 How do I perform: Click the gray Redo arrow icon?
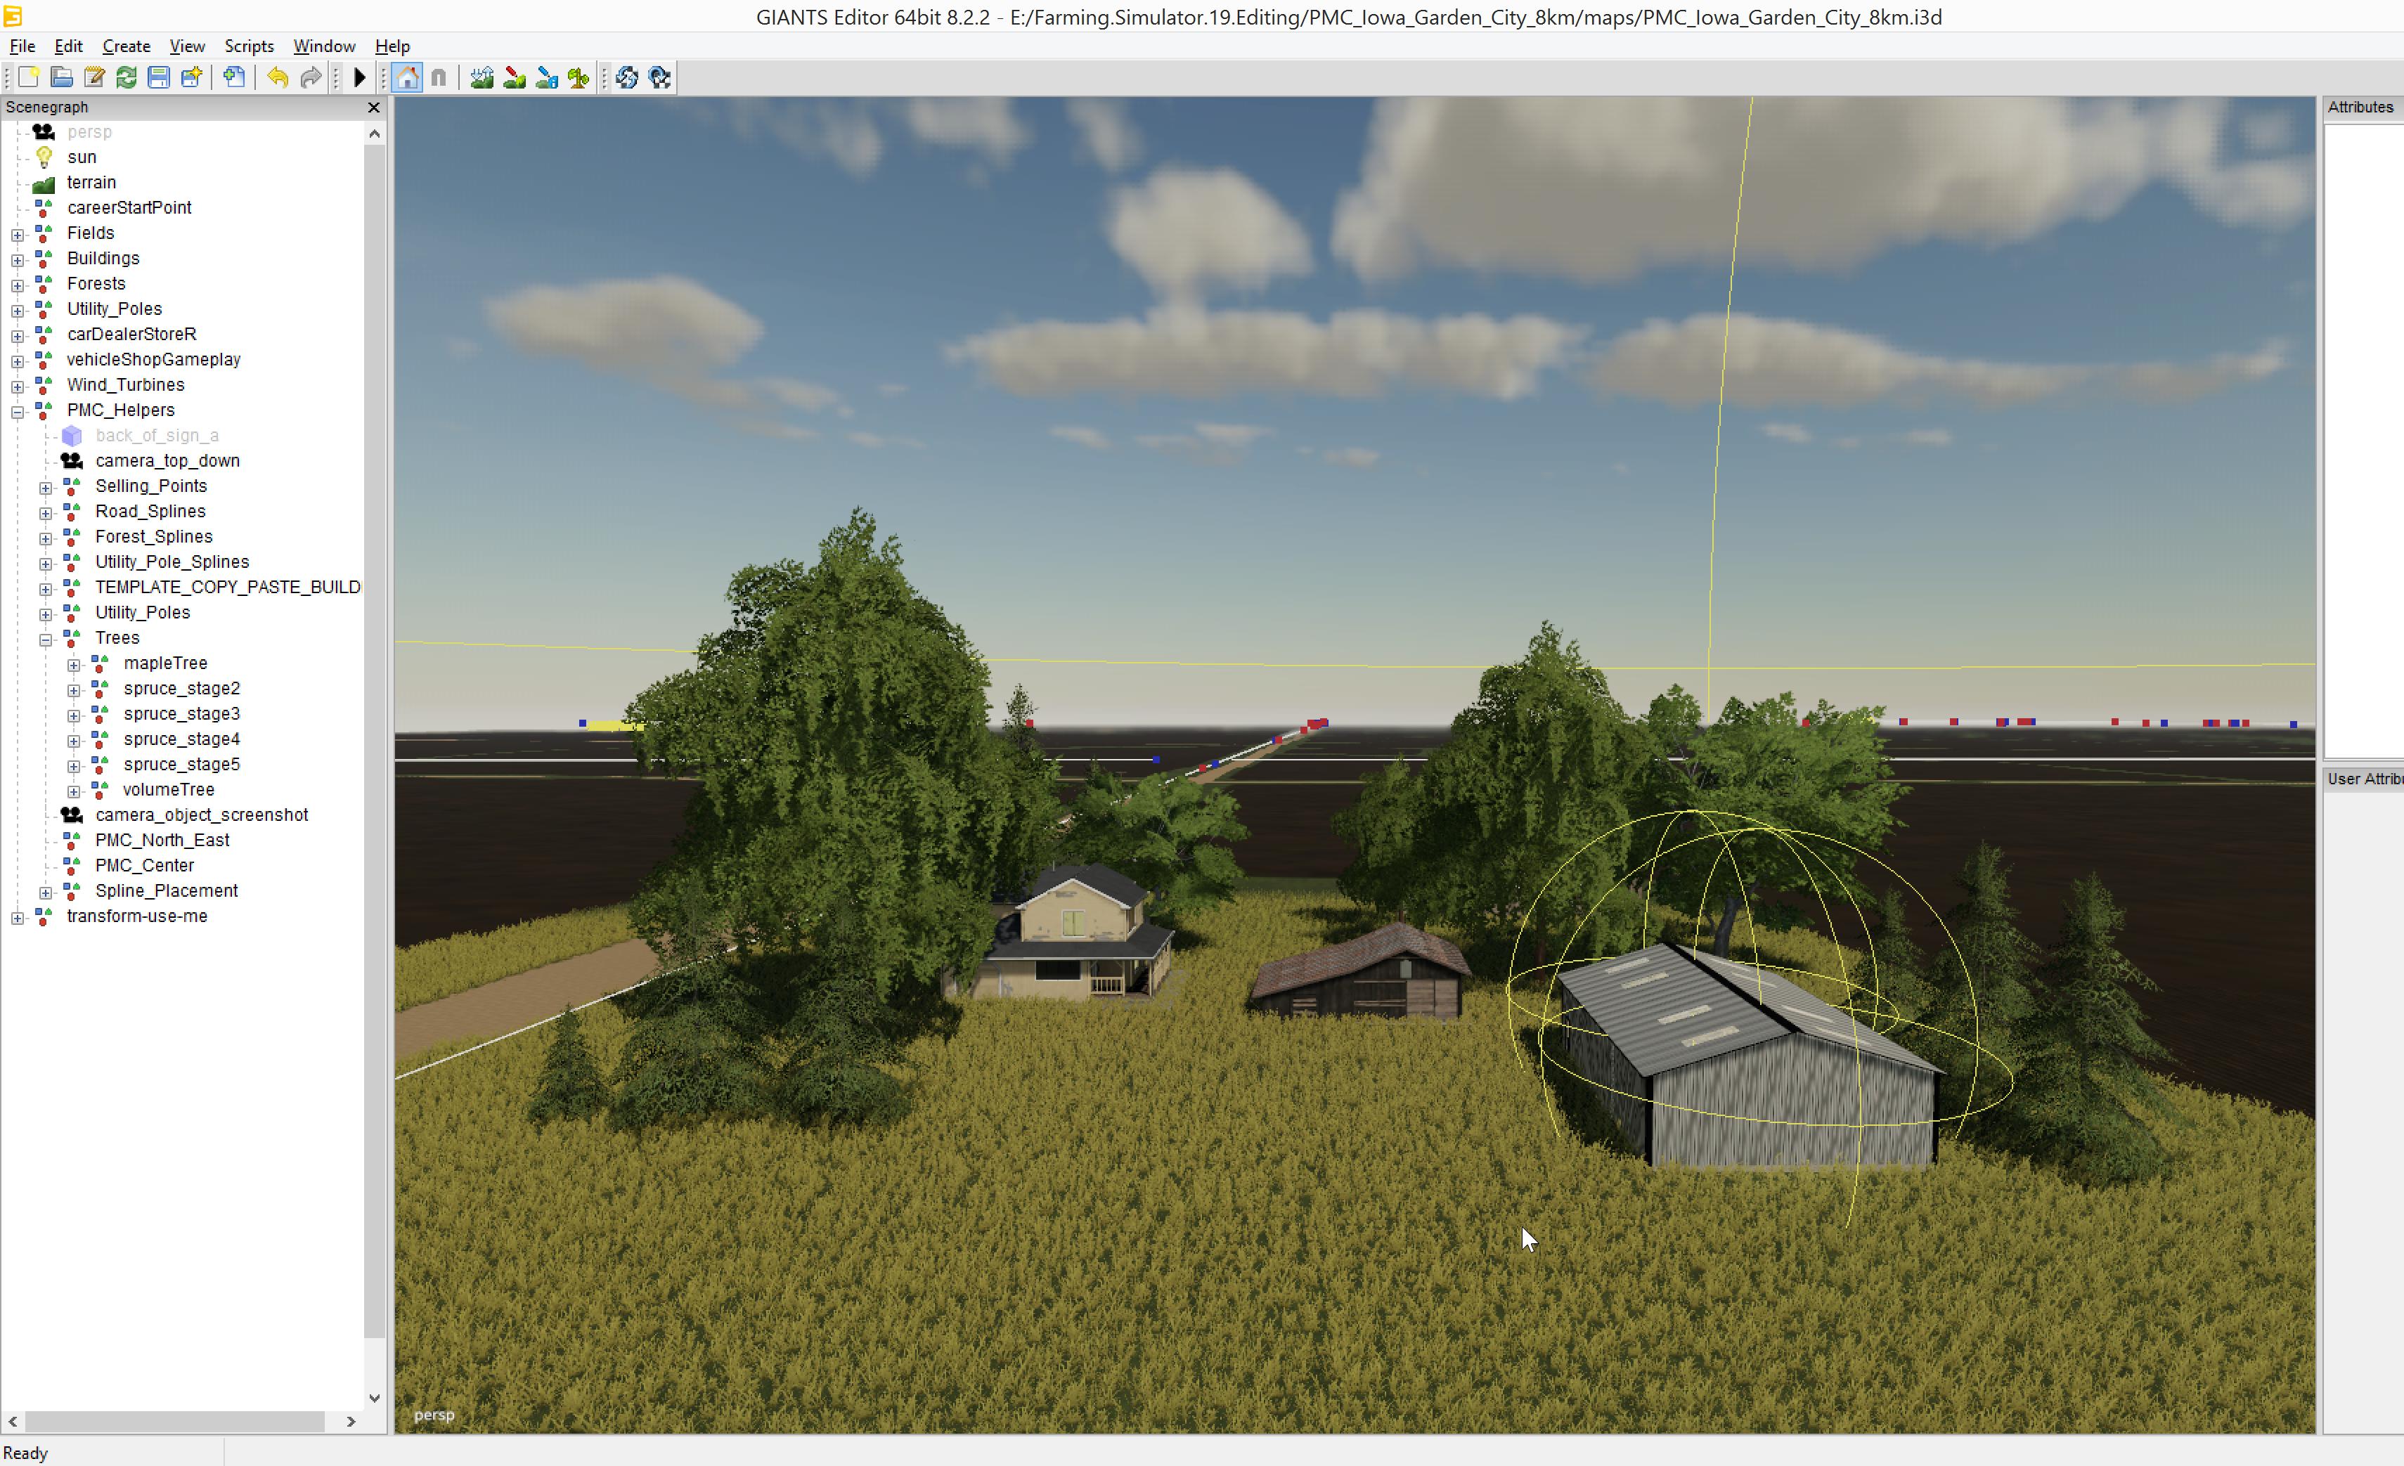tap(310, 77)
